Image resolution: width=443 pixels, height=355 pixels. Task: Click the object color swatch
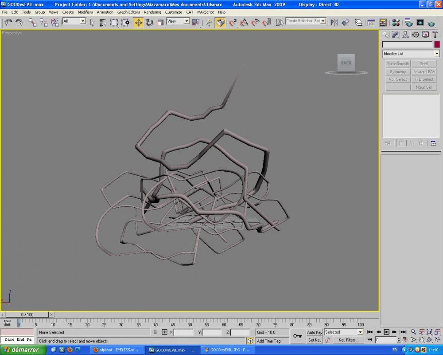point(437,44)
